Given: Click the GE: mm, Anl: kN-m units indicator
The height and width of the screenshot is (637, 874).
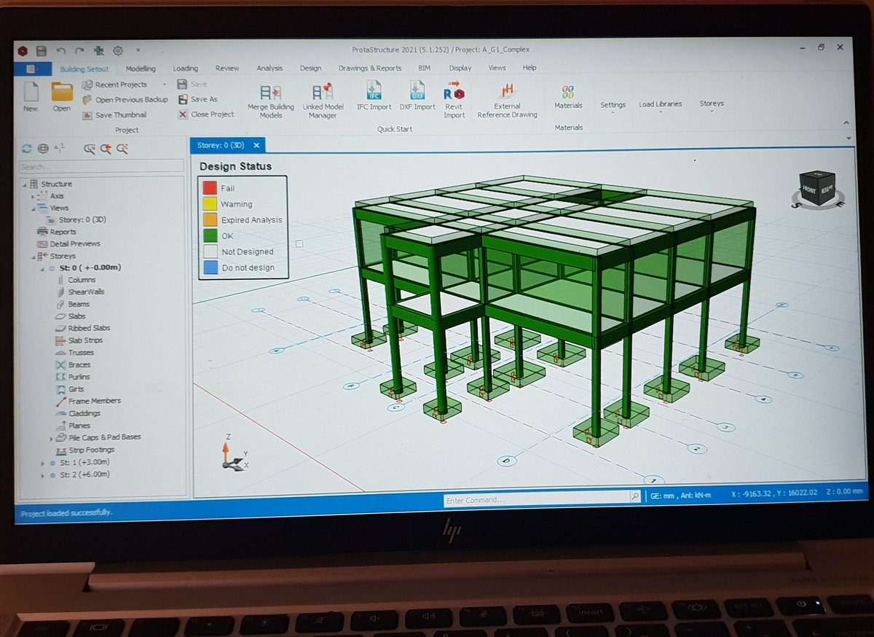Looking at the screenshot, I should click(680, 495).
